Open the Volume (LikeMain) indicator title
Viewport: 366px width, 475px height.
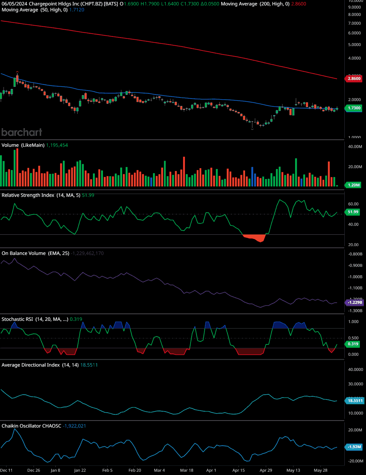pos(23,145)
